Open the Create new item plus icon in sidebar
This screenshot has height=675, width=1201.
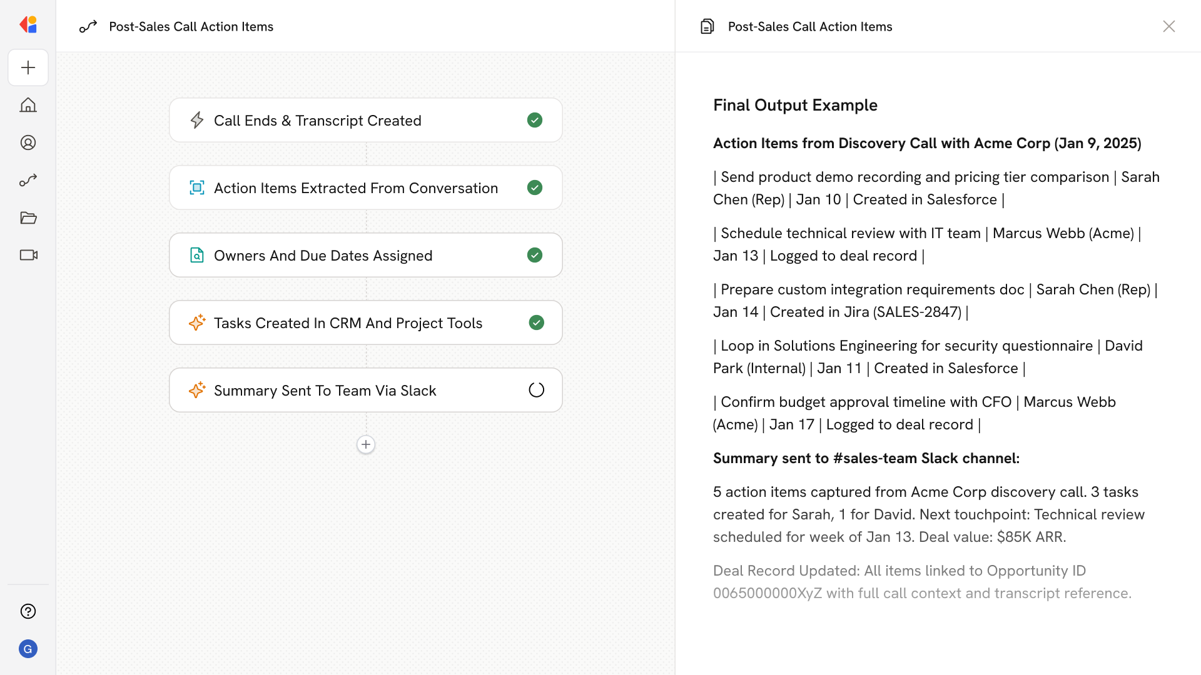28,67
